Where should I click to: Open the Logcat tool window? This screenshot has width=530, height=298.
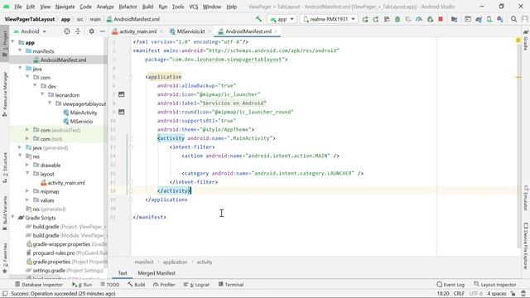click(x=196, y=285)
